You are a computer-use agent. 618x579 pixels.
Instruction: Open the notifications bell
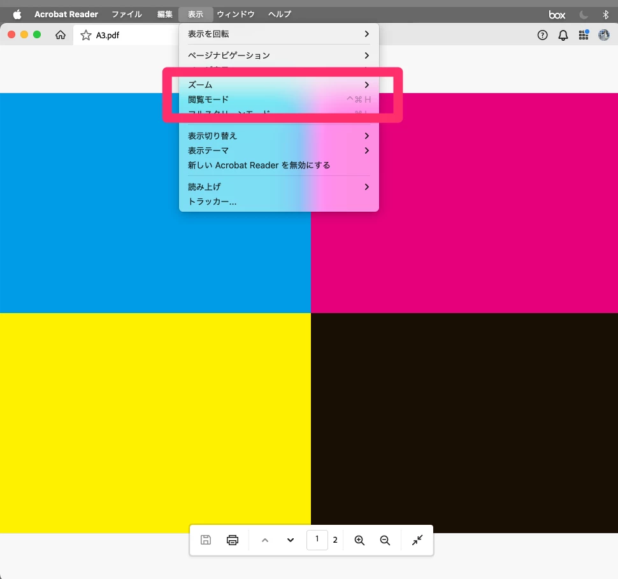tap(563, 35)
